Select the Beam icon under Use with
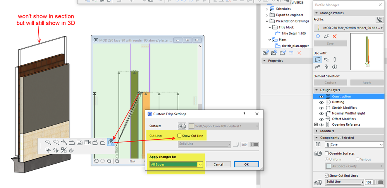The height and width of the screenshot is (188, 387). (327, 60)
